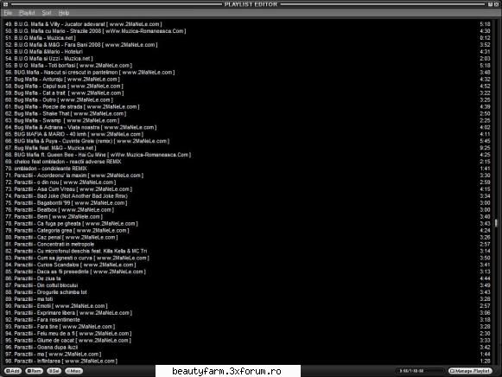
Task: Select track 50 Strazile 2008
Action: pyautogui.click(x=247, y=31)
